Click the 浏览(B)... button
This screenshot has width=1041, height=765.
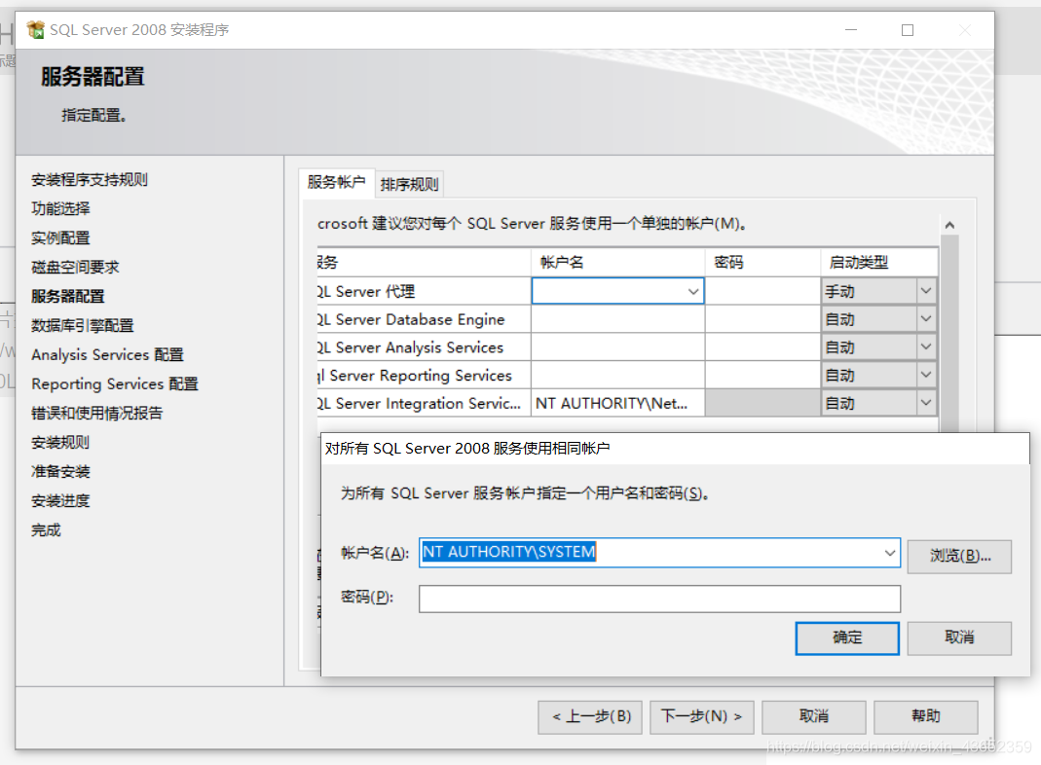point(959,556)
